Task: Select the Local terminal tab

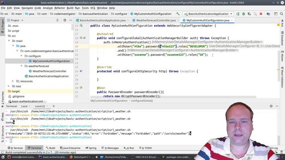Action: tap(24, 106)
